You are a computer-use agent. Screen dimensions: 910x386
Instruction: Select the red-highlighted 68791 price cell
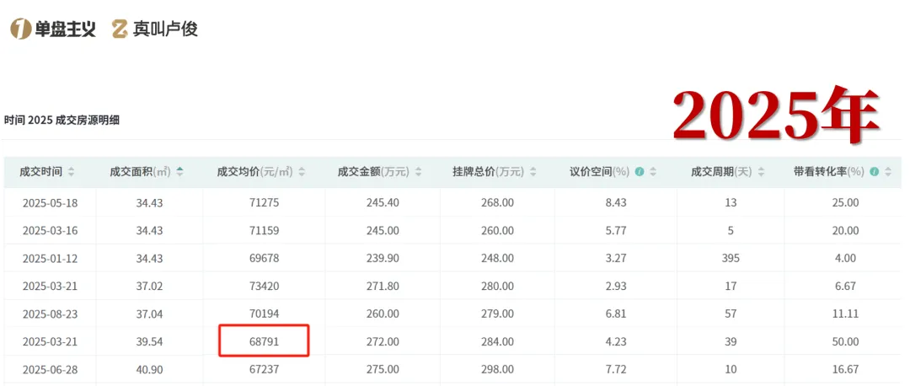[x=265, y=341]
